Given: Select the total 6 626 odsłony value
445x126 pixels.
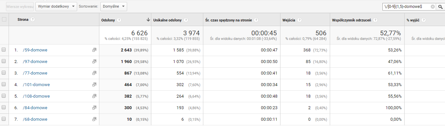Looking at the screenshot, I should coord(139,33).
